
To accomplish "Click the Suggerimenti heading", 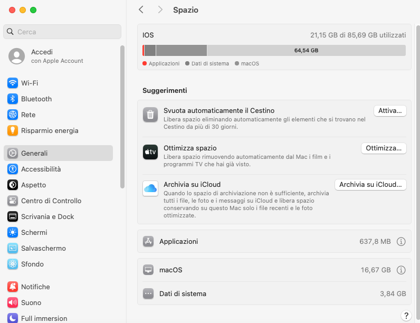I will 165,91.
